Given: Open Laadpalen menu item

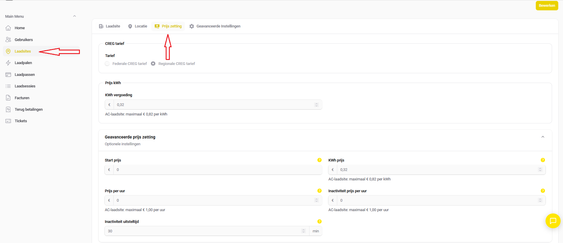Looking at the screenshot, I should click(x=41, y=63).
